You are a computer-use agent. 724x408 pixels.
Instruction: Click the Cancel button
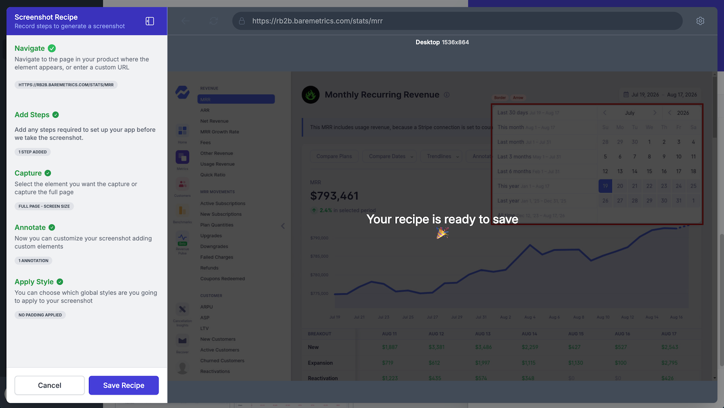(50, 385)
